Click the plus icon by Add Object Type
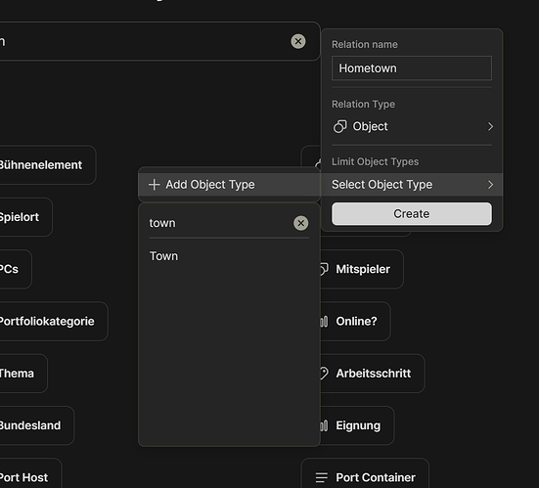Image resolution: width=539 pixels, height=488 pixels. pos(154,185)
